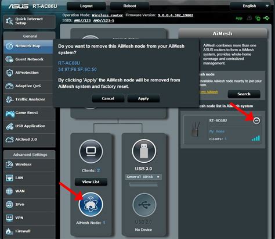Click the Quick Internet Setup icon

tap(9, 21)
